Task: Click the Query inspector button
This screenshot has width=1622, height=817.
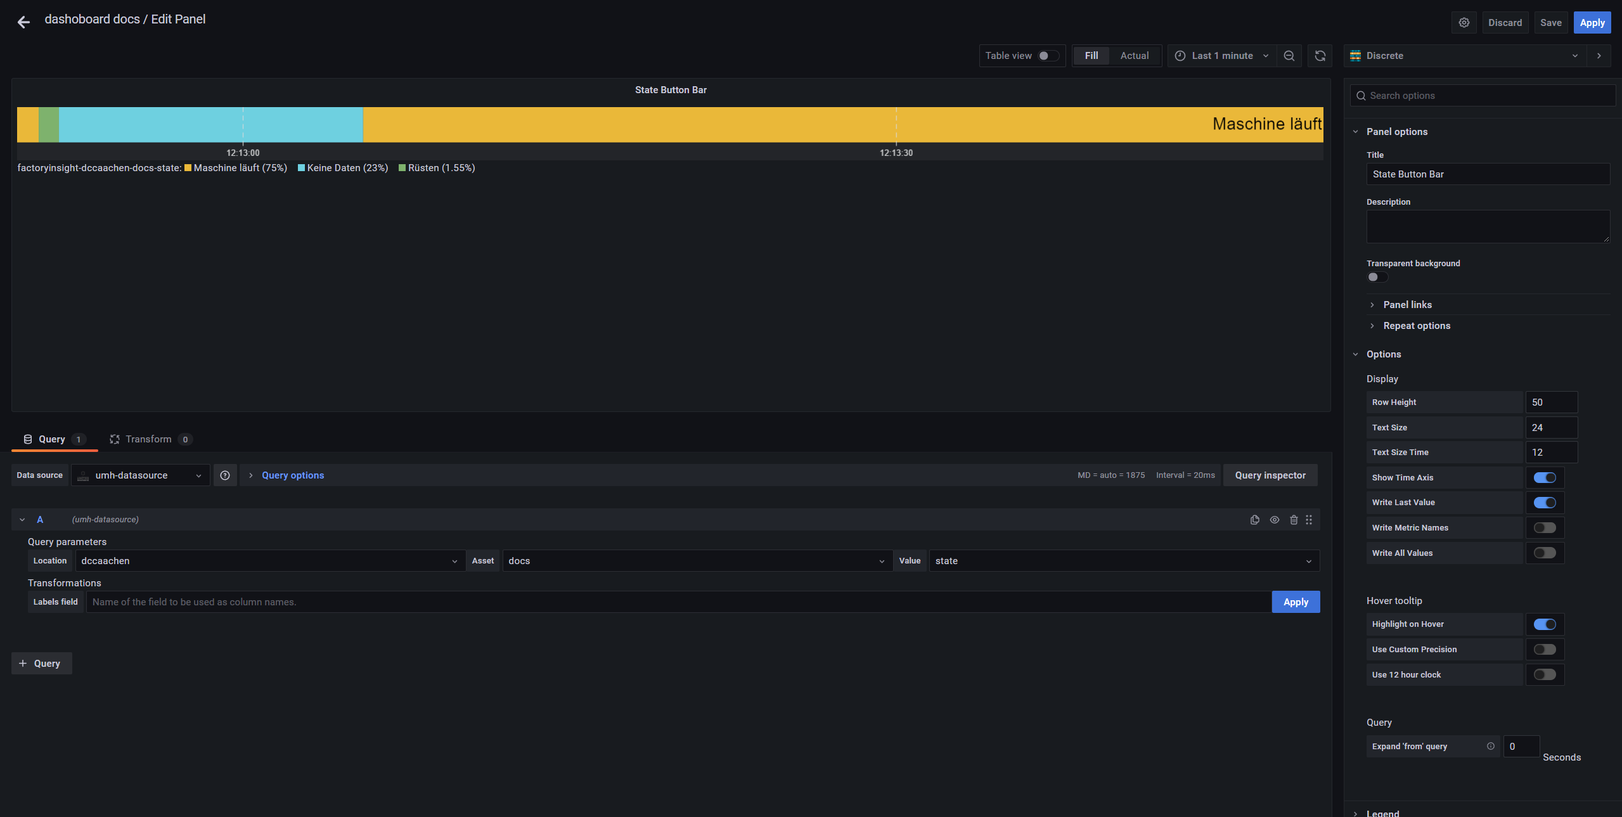Action: [x=1270, y=475]
